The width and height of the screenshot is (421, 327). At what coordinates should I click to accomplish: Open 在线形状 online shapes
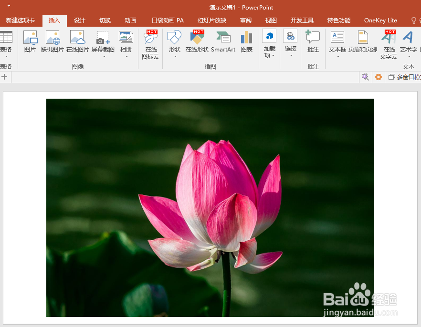(x=197, y=37)
